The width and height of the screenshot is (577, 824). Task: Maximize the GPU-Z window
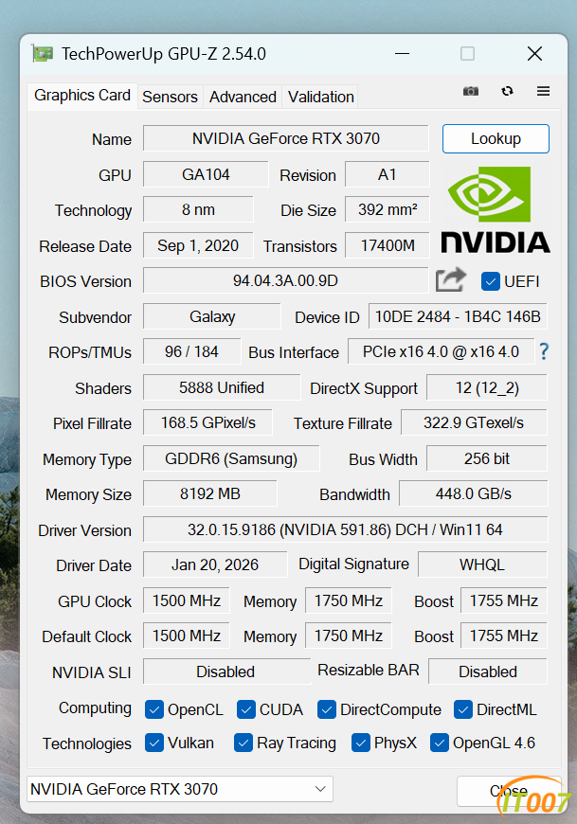[x=467, y=54]
